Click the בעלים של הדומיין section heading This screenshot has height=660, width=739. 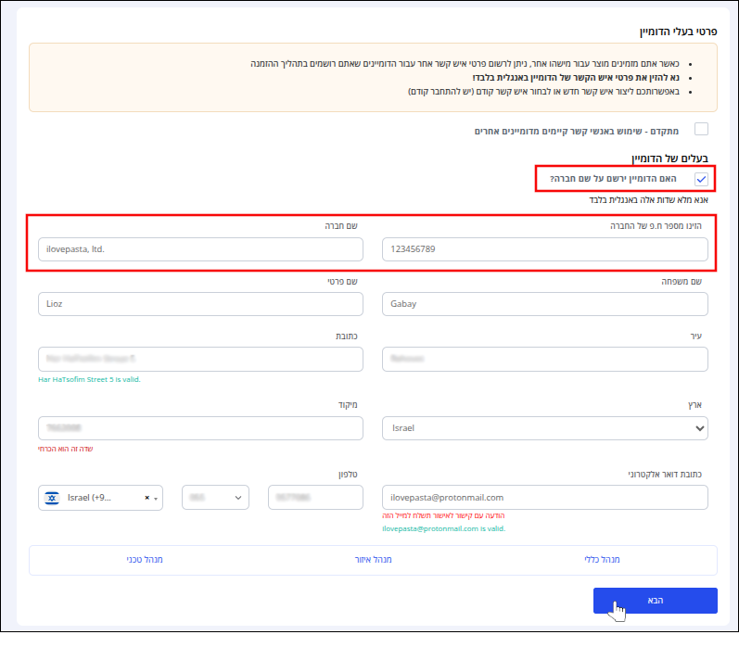[669, 159]
